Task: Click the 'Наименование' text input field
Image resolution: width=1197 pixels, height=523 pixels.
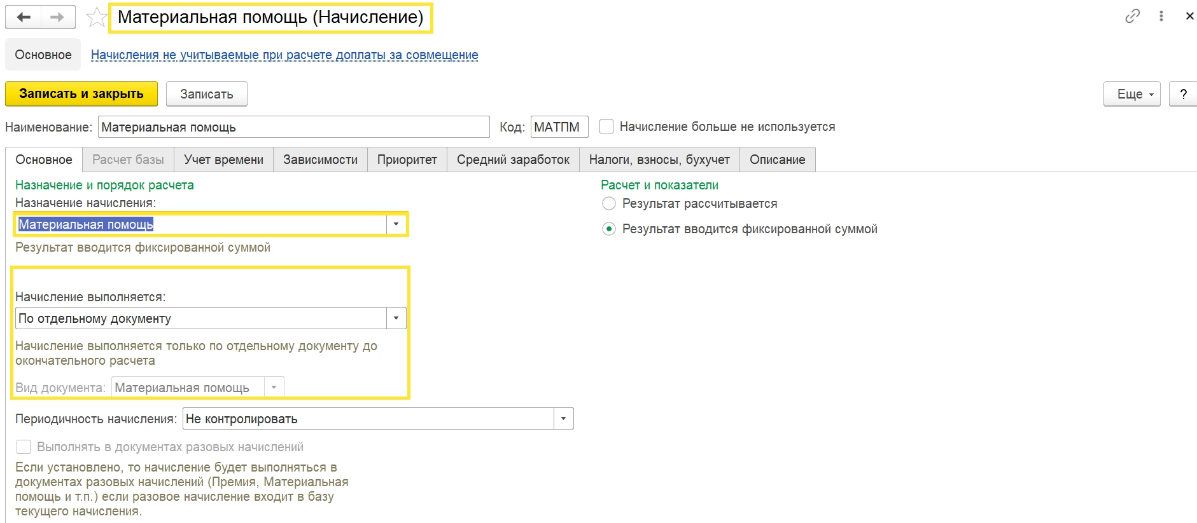Action: pyautogui.click(x=294, y=127)
